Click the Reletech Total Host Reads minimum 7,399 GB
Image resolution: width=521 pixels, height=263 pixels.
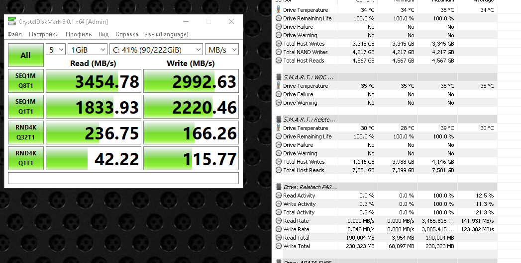pos(403,170)
